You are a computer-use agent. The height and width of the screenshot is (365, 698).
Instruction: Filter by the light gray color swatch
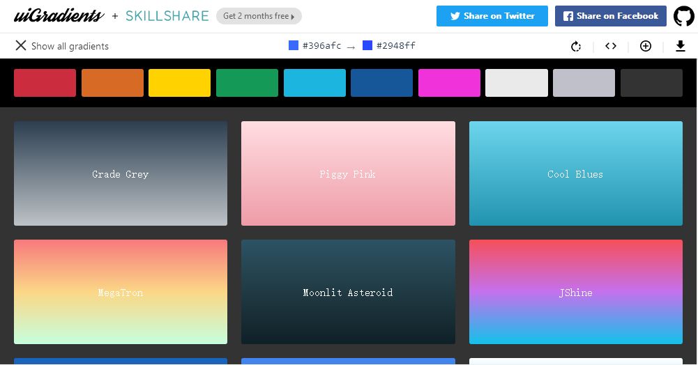coord(584,83)
